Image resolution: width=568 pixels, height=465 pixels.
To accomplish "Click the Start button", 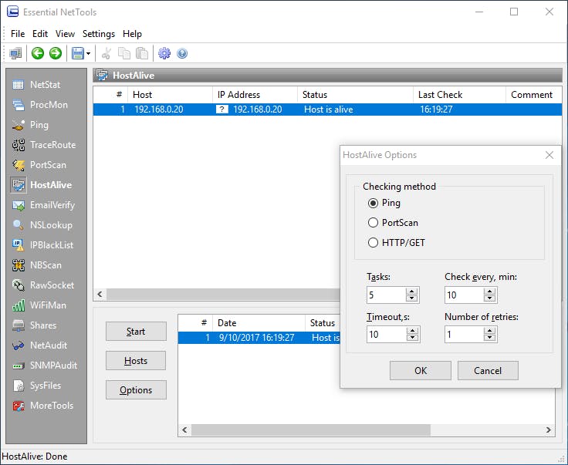I will point(136,332).
